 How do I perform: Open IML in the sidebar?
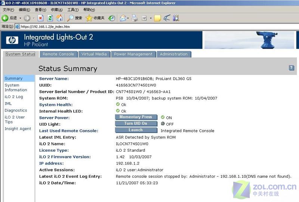tap(8, 104)
